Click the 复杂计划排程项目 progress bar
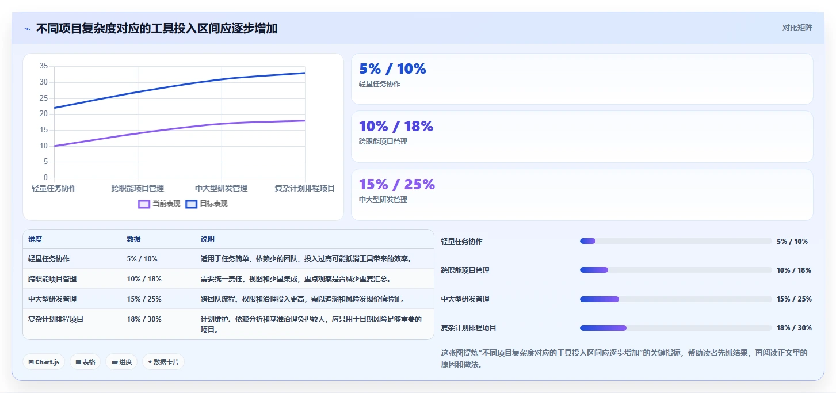This screenshot has height=393, width=836. click(676, 328)
